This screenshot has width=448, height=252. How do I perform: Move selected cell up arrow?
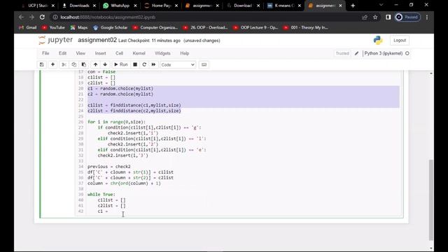click(x=95, y=64)
